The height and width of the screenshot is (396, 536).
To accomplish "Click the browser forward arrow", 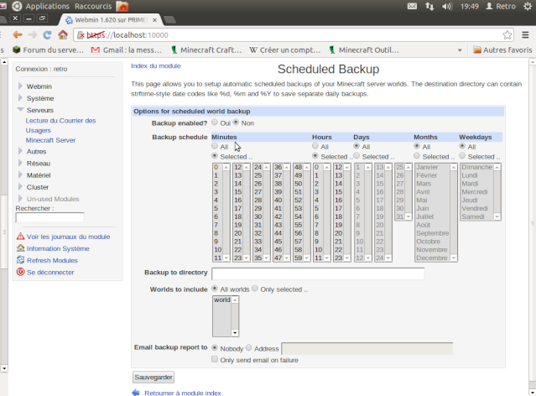I will click(32, 34).
